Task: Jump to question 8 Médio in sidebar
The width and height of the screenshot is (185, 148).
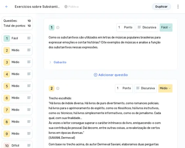Action: click(17, 122)
